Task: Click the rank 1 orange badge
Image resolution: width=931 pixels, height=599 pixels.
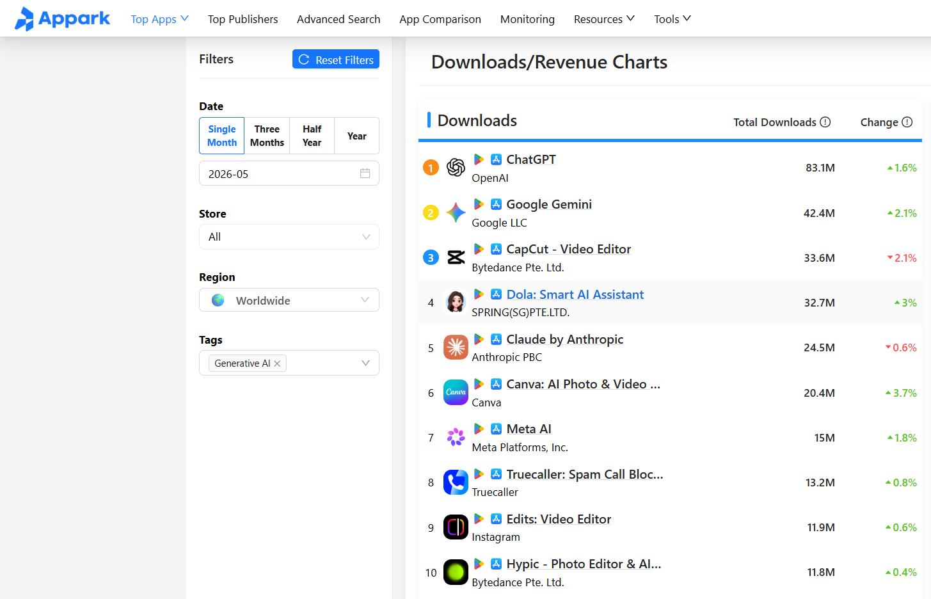Action: [431, 168]
